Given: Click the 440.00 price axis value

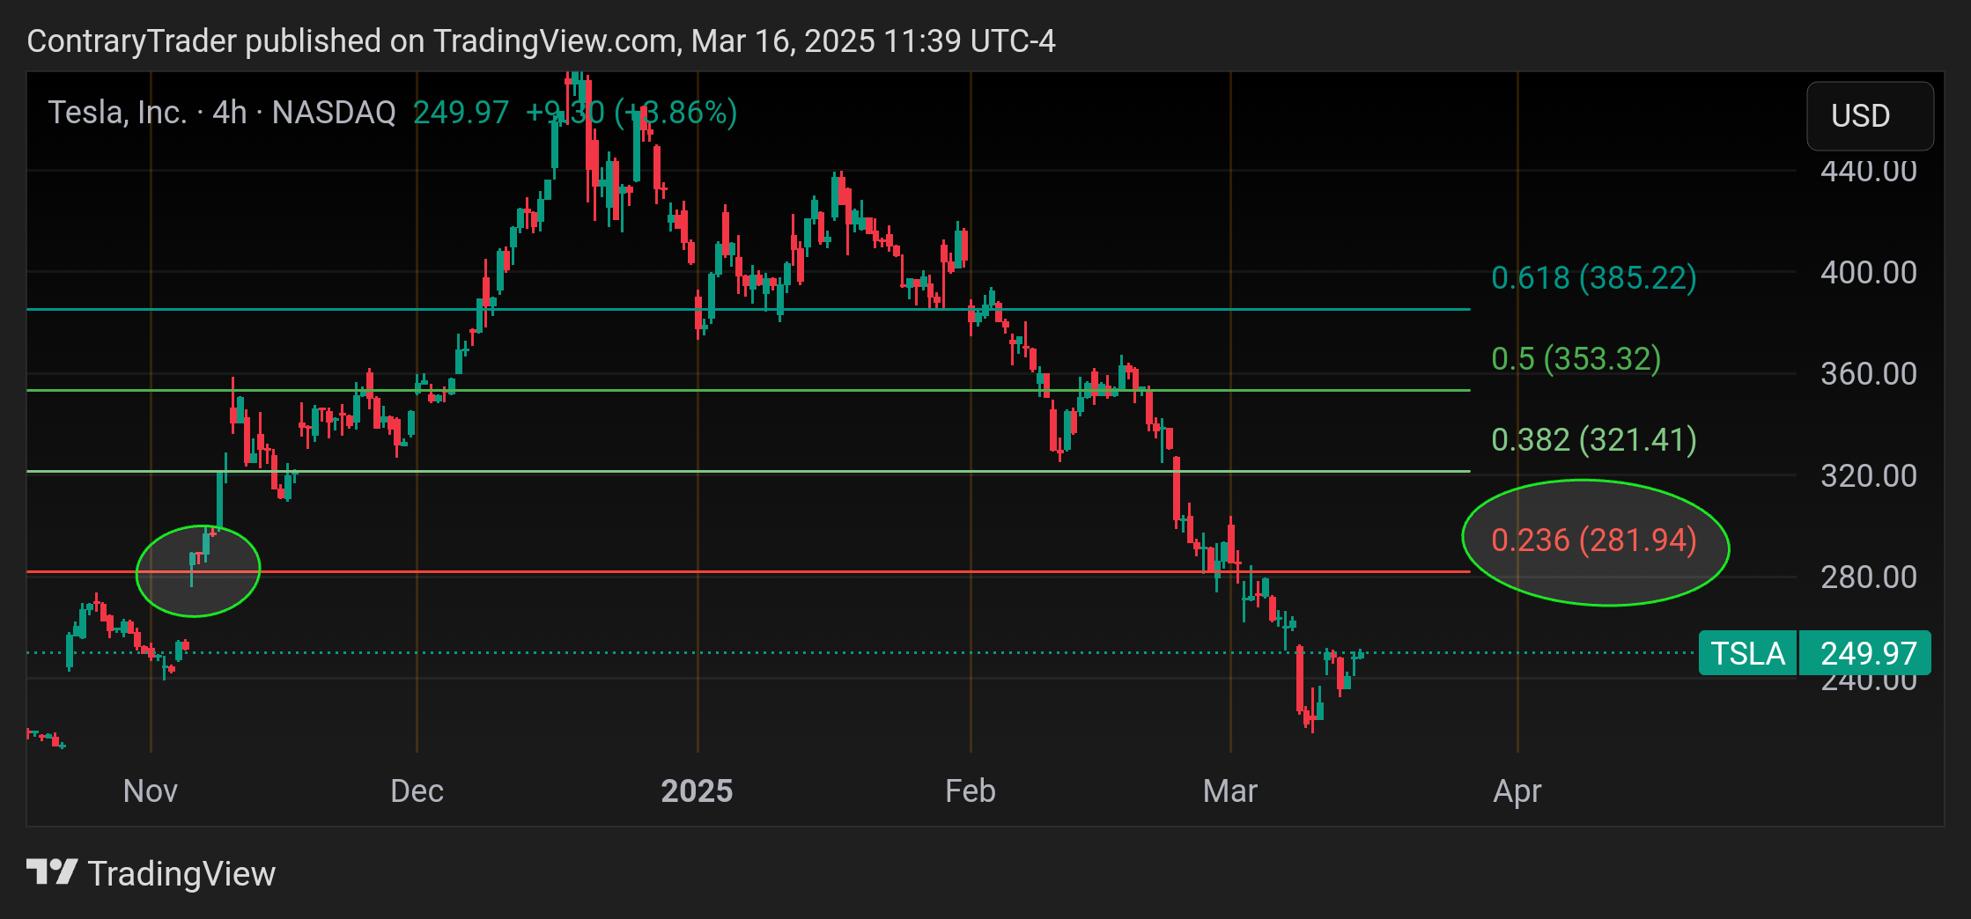Looking at the screenshot, I should click(x=1868, y=171).
